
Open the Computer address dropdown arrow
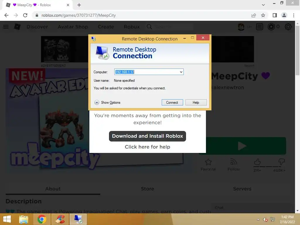[181, 72]
